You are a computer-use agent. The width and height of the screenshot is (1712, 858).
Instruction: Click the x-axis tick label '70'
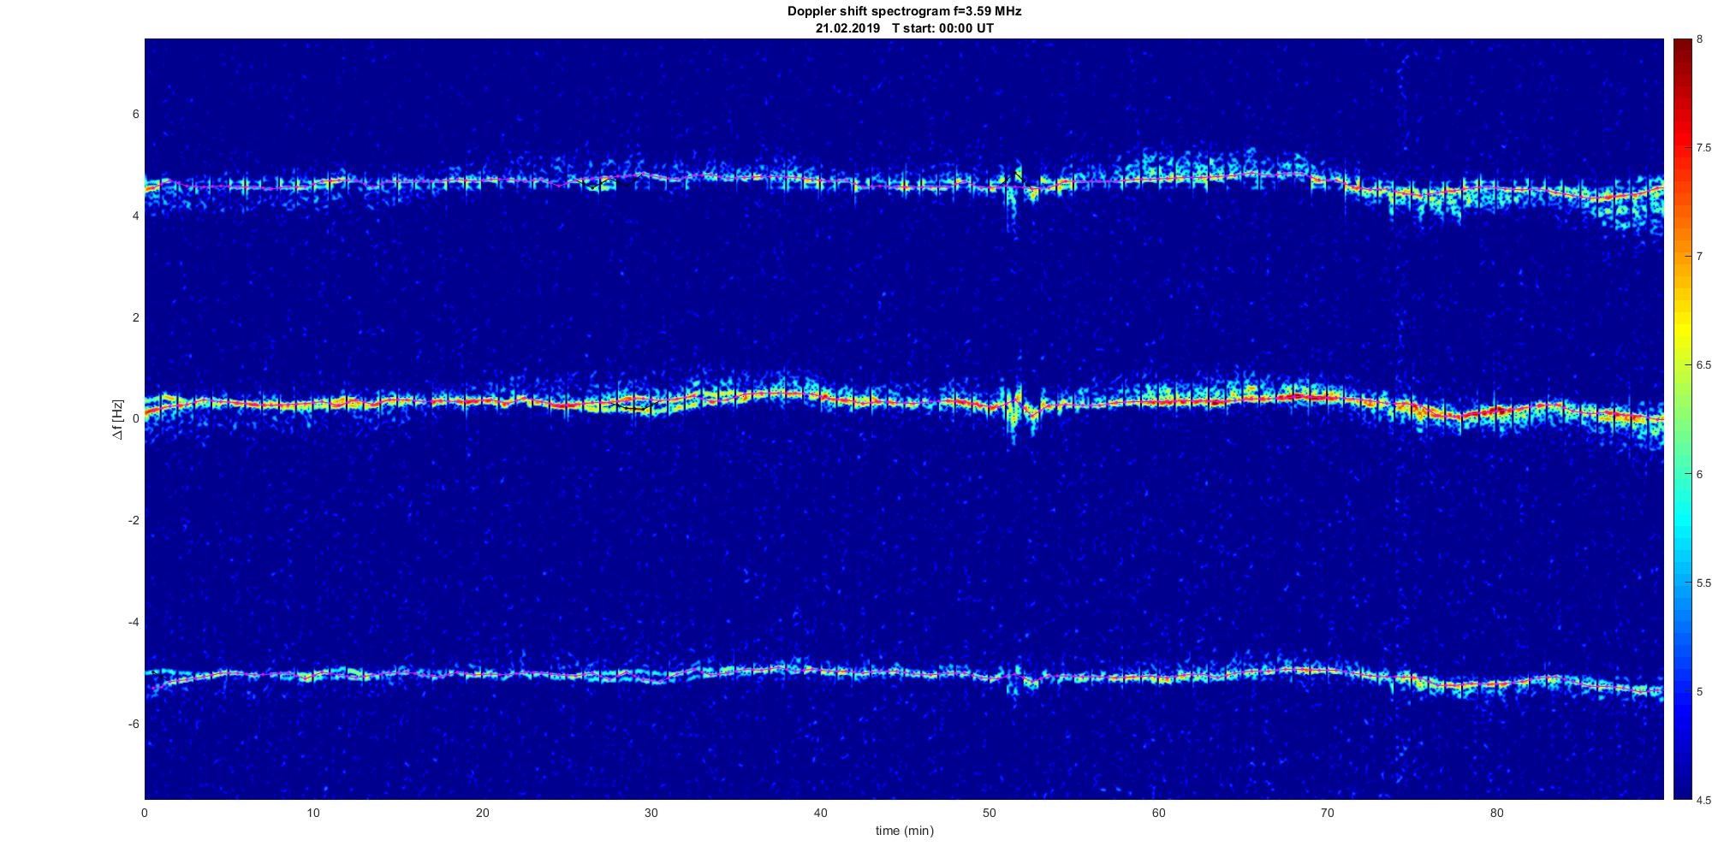tap(1327, 813)
